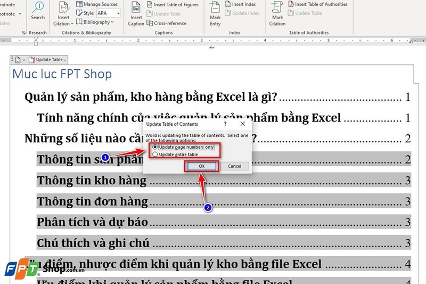Click the right indent marker on ruler
Image resolution: width=426 pixels, height=284 pixels.
tap(411, 42)
